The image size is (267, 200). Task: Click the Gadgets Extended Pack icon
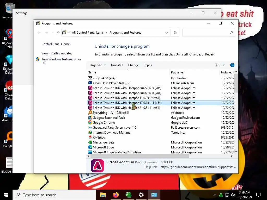(x=90, y=117)
